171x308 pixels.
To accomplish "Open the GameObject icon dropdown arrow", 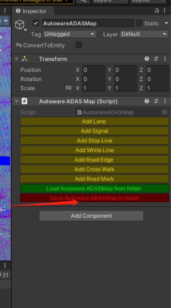I will coord(25,30).
